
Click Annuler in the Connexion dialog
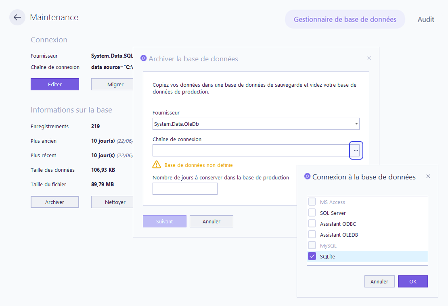(379, 281)
